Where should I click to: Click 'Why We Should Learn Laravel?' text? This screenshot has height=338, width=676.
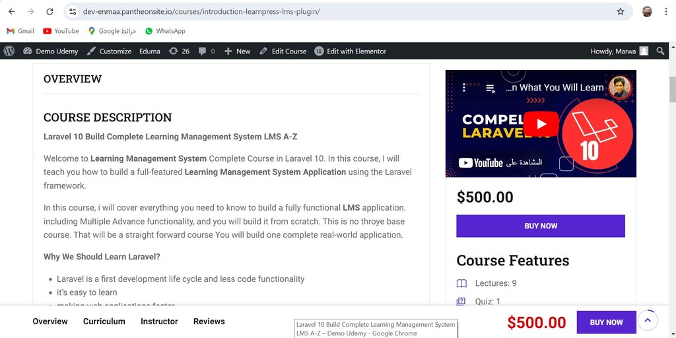pyautogui.click(x=102, y=257)
